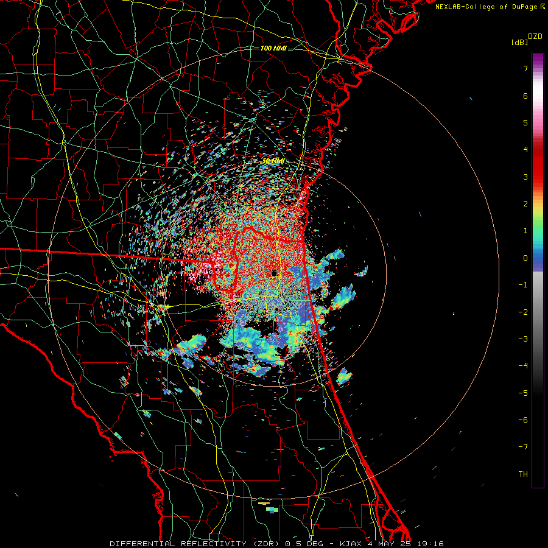The height and width of the screenshot is (548, 548).
Task: Click the black radar site dot at the center
Action: point(274,273)
